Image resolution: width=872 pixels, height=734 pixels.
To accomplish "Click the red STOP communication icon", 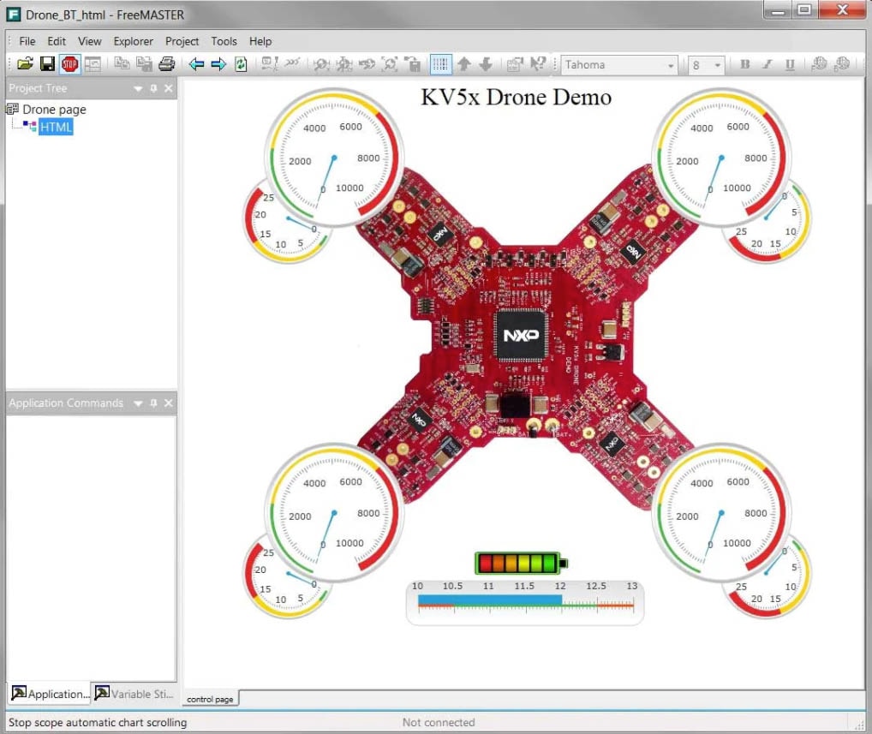I will (69, 64).
